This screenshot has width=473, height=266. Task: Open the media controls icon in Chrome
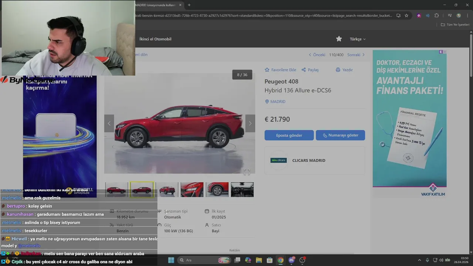449,16
